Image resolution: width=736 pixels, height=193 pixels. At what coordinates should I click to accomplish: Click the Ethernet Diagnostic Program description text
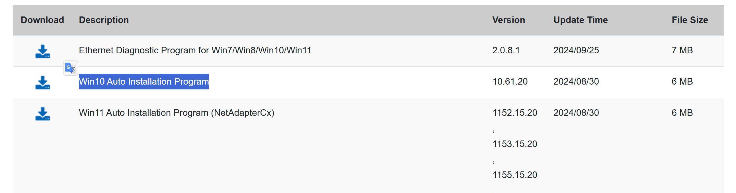(x=195, y=51)
